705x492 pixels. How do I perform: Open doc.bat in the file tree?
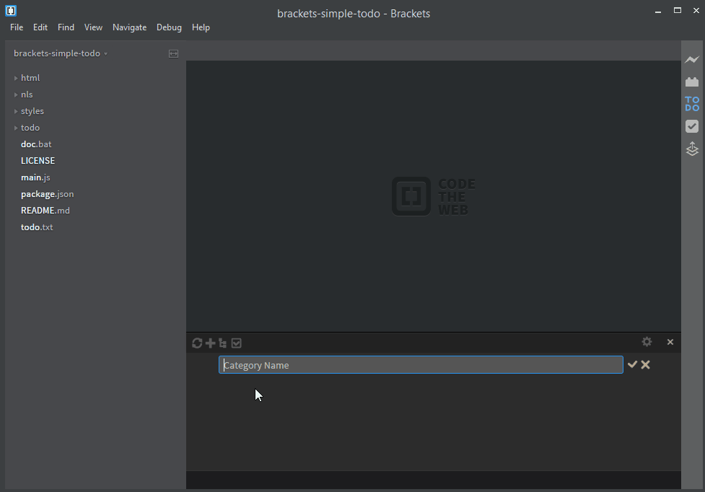point(36,144)
